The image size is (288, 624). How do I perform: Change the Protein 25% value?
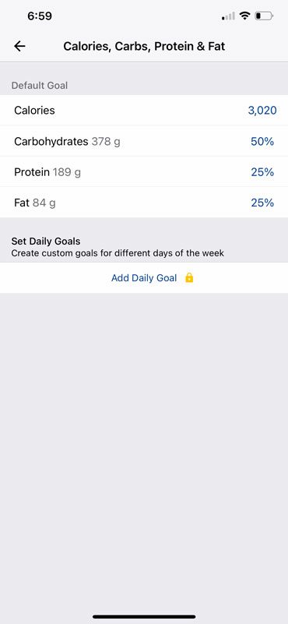tap(262, 172)
